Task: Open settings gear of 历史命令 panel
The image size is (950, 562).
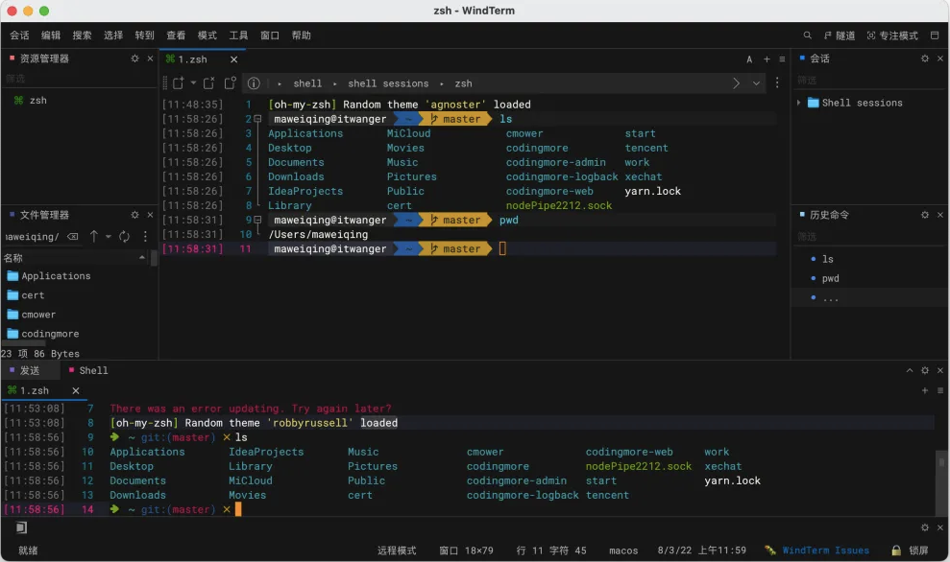Action: coord(925,215)
